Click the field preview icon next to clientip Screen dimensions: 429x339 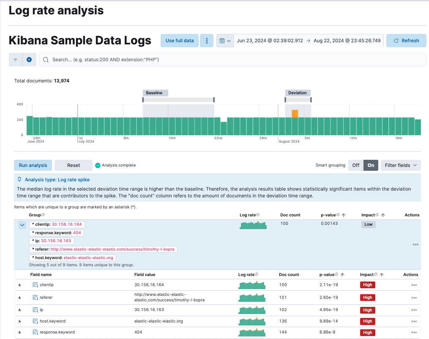tap(36, 285)
